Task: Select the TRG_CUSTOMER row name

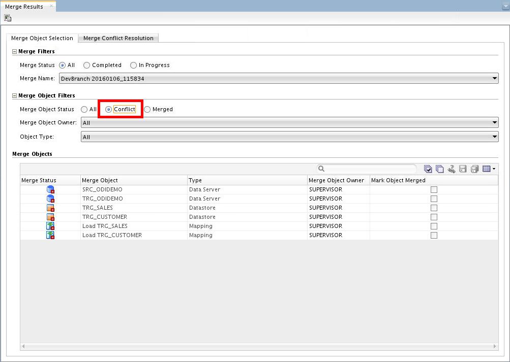Action: click(105, 217)
